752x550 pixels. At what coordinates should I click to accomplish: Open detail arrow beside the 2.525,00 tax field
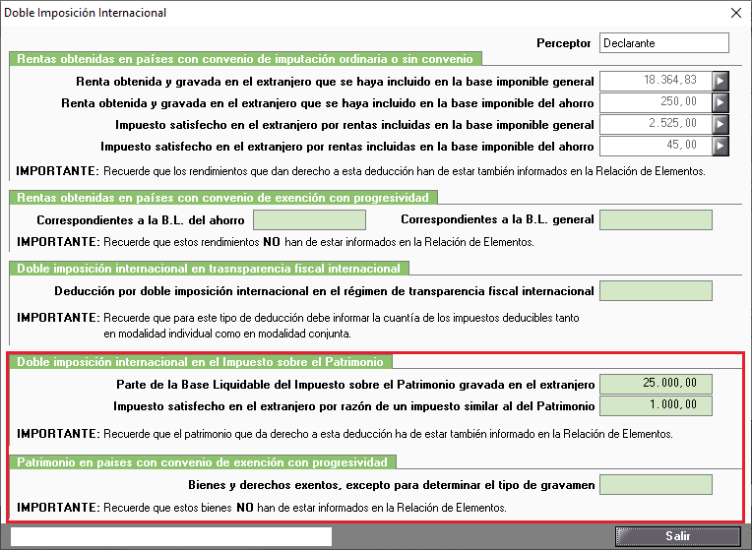coord(721,124)
